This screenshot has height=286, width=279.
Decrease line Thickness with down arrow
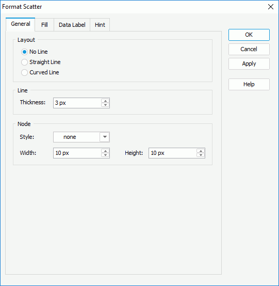[x=105, y=105]
